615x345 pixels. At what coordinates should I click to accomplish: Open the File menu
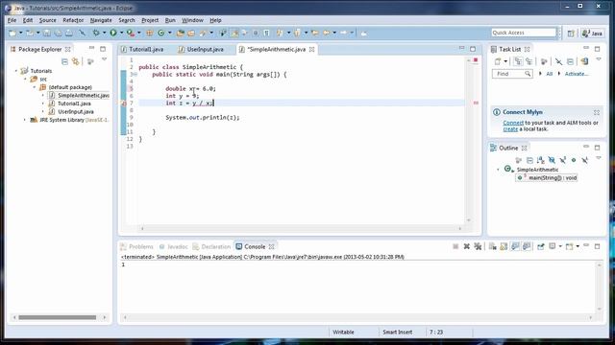[12, 20]
